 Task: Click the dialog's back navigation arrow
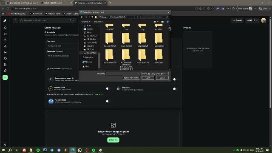tap(82, 17)
